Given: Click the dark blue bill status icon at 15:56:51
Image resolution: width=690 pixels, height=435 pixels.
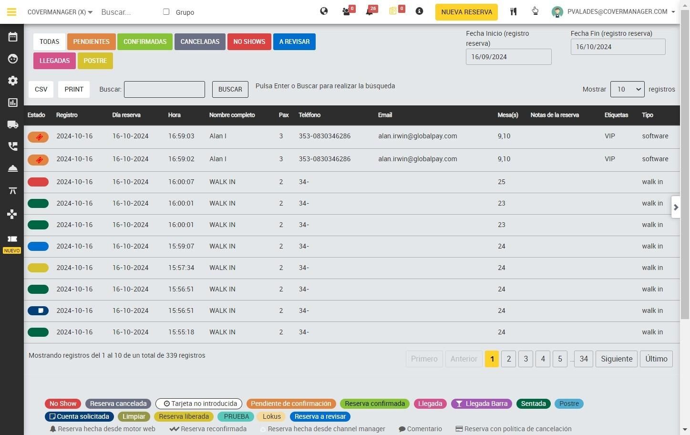Looking at the screenshot, I should pyautogui.click(x=38, y=311).
